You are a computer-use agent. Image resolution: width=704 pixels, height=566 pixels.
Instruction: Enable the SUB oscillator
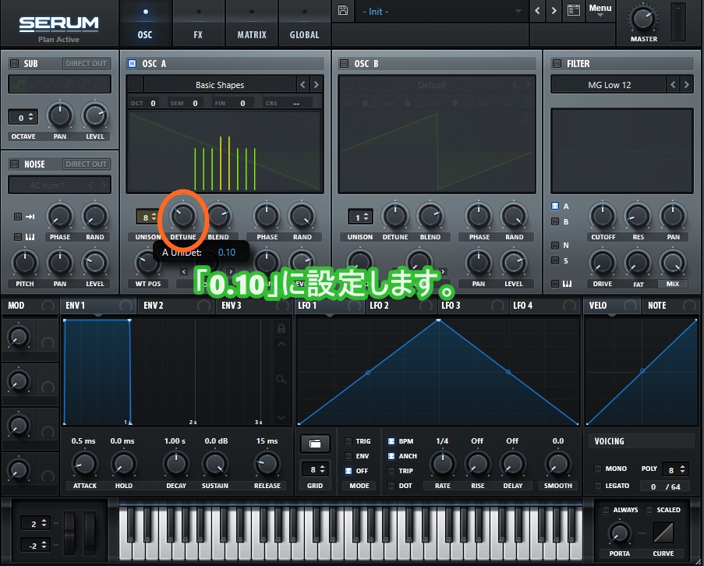click(14, 63)
